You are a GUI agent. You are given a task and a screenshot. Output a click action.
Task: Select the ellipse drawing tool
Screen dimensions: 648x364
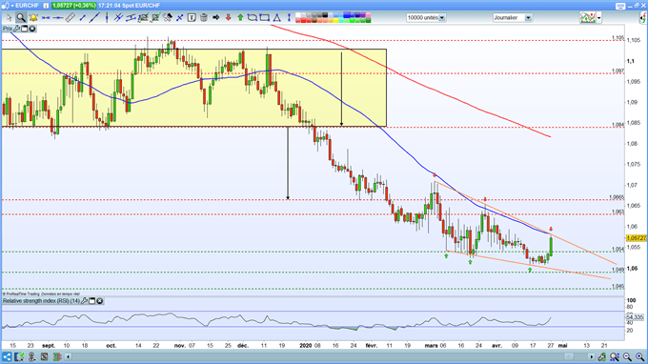(253, 17)
